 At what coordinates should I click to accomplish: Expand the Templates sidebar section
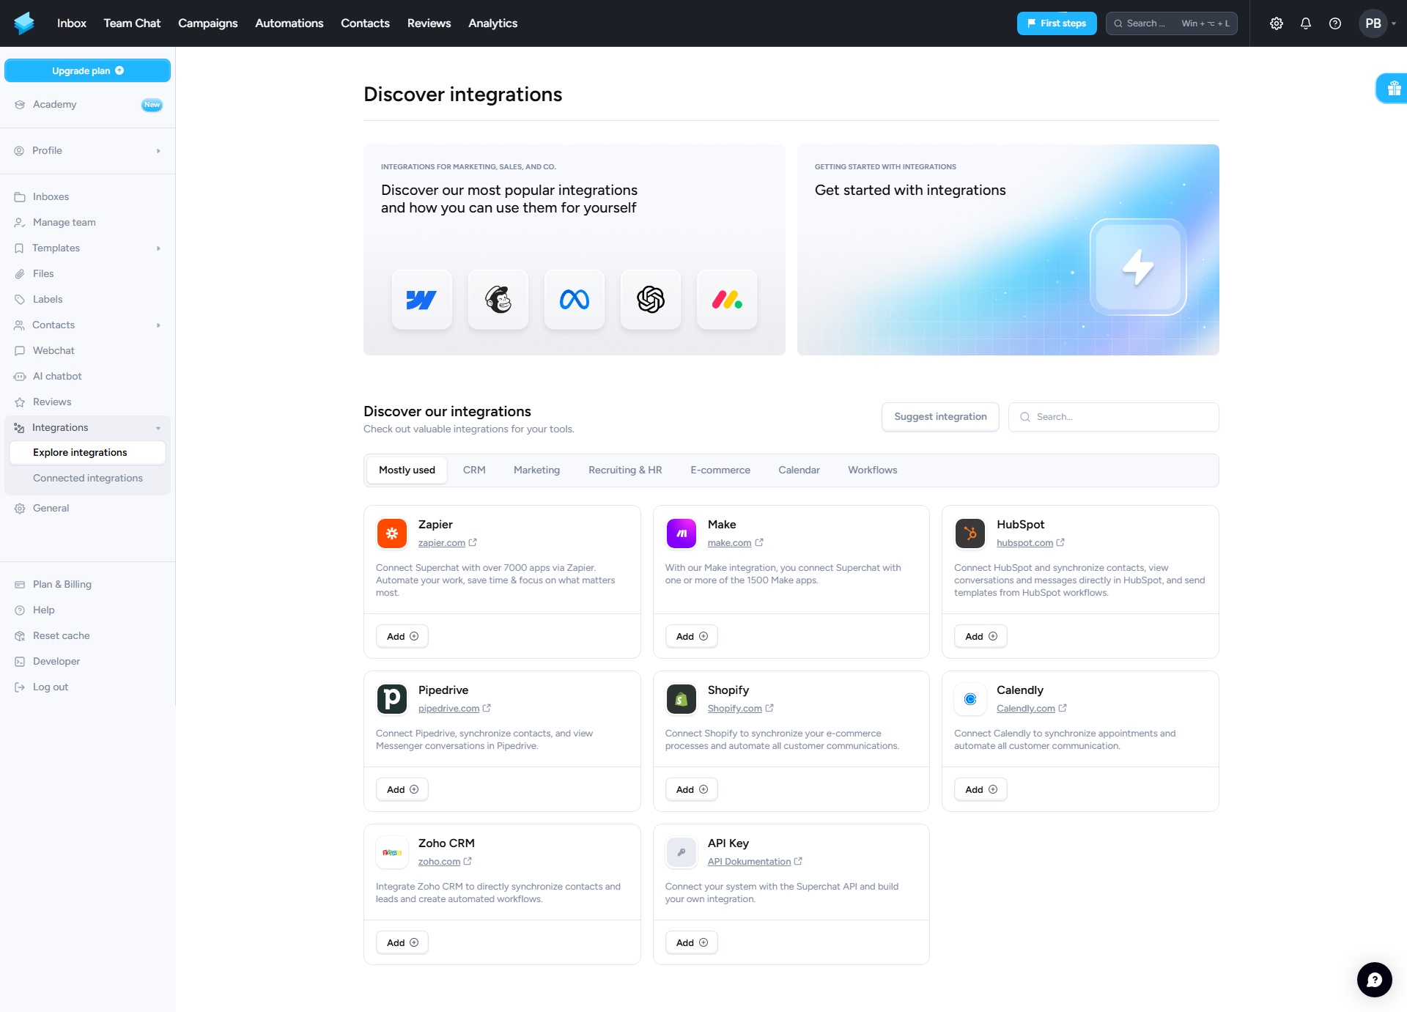pyautogui.click(x=88, y=248)
